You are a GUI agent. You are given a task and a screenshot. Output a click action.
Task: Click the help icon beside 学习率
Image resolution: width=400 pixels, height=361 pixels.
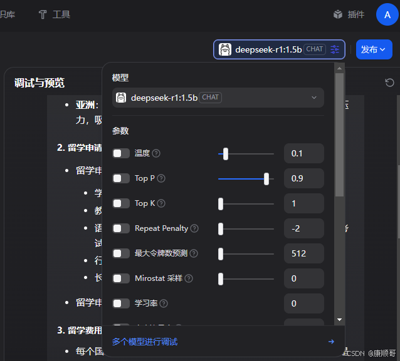pos(164,303)
